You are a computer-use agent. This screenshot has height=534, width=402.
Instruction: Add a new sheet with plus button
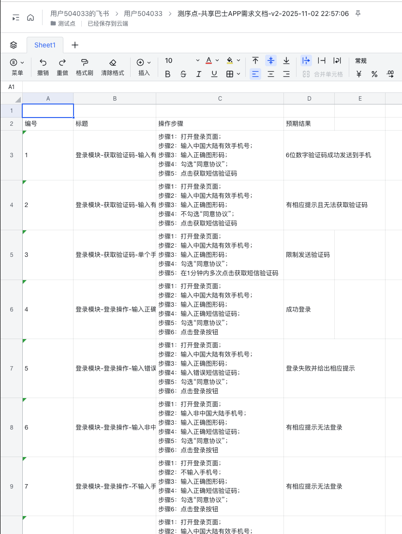[x=75, y=45]
